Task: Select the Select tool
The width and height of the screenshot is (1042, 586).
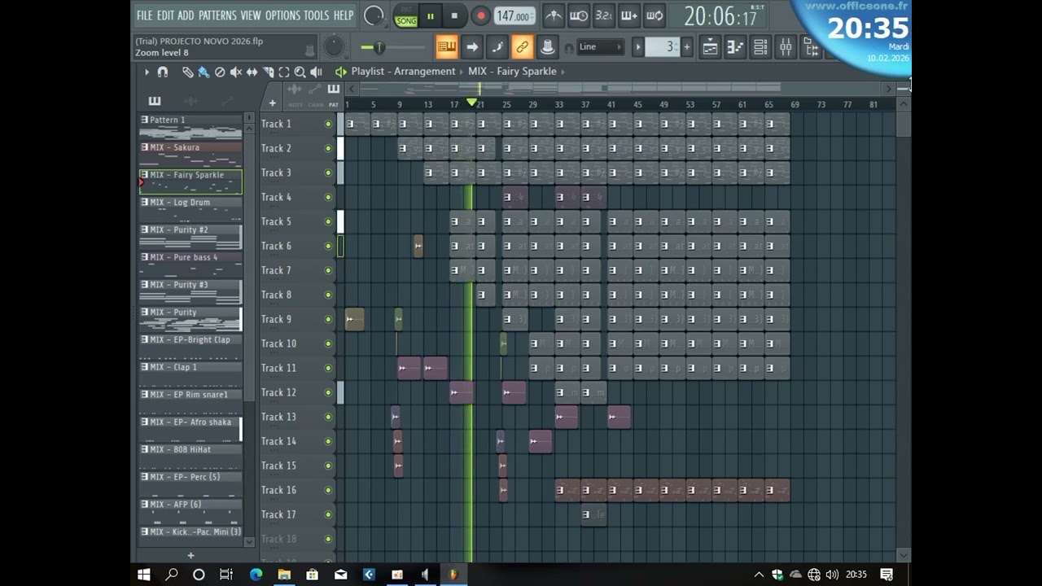Action: (x=284, y=72)
